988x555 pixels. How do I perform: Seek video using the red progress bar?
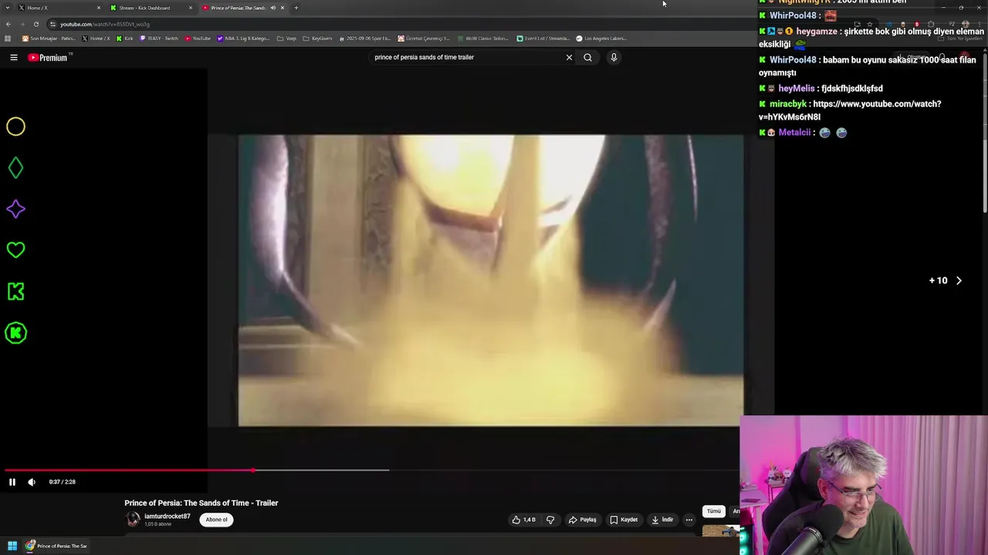click(370, 469)
